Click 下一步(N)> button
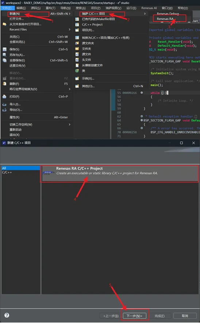 coord(134,316)
